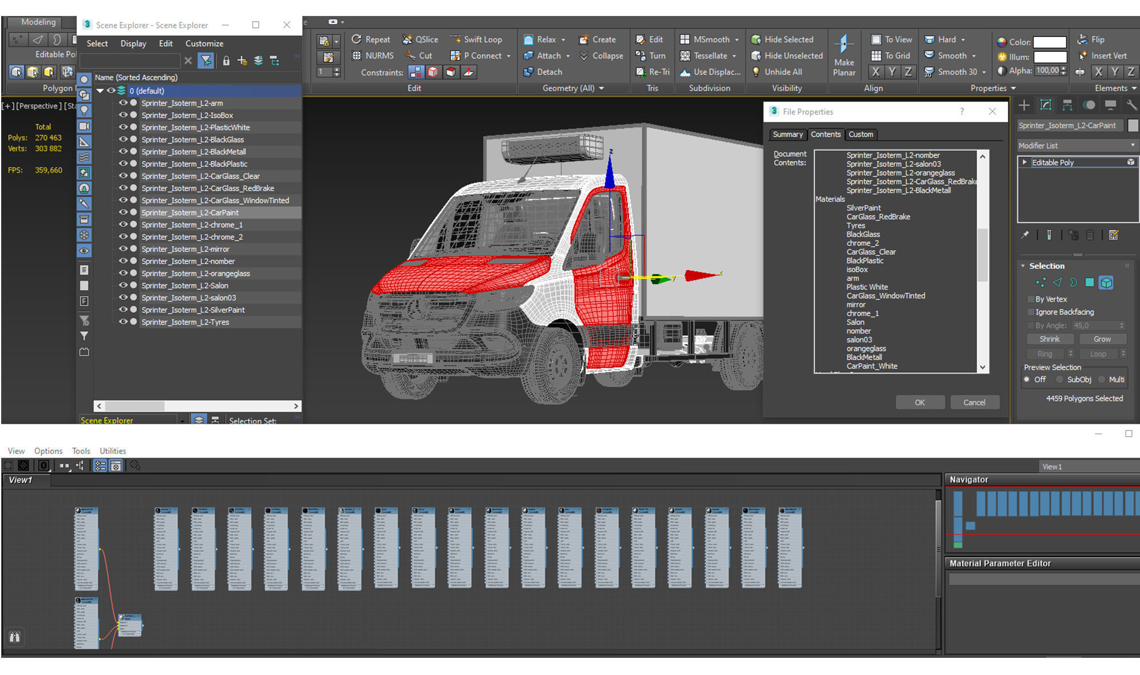Open the Create panel plus icon

[x=1024, y=105]
